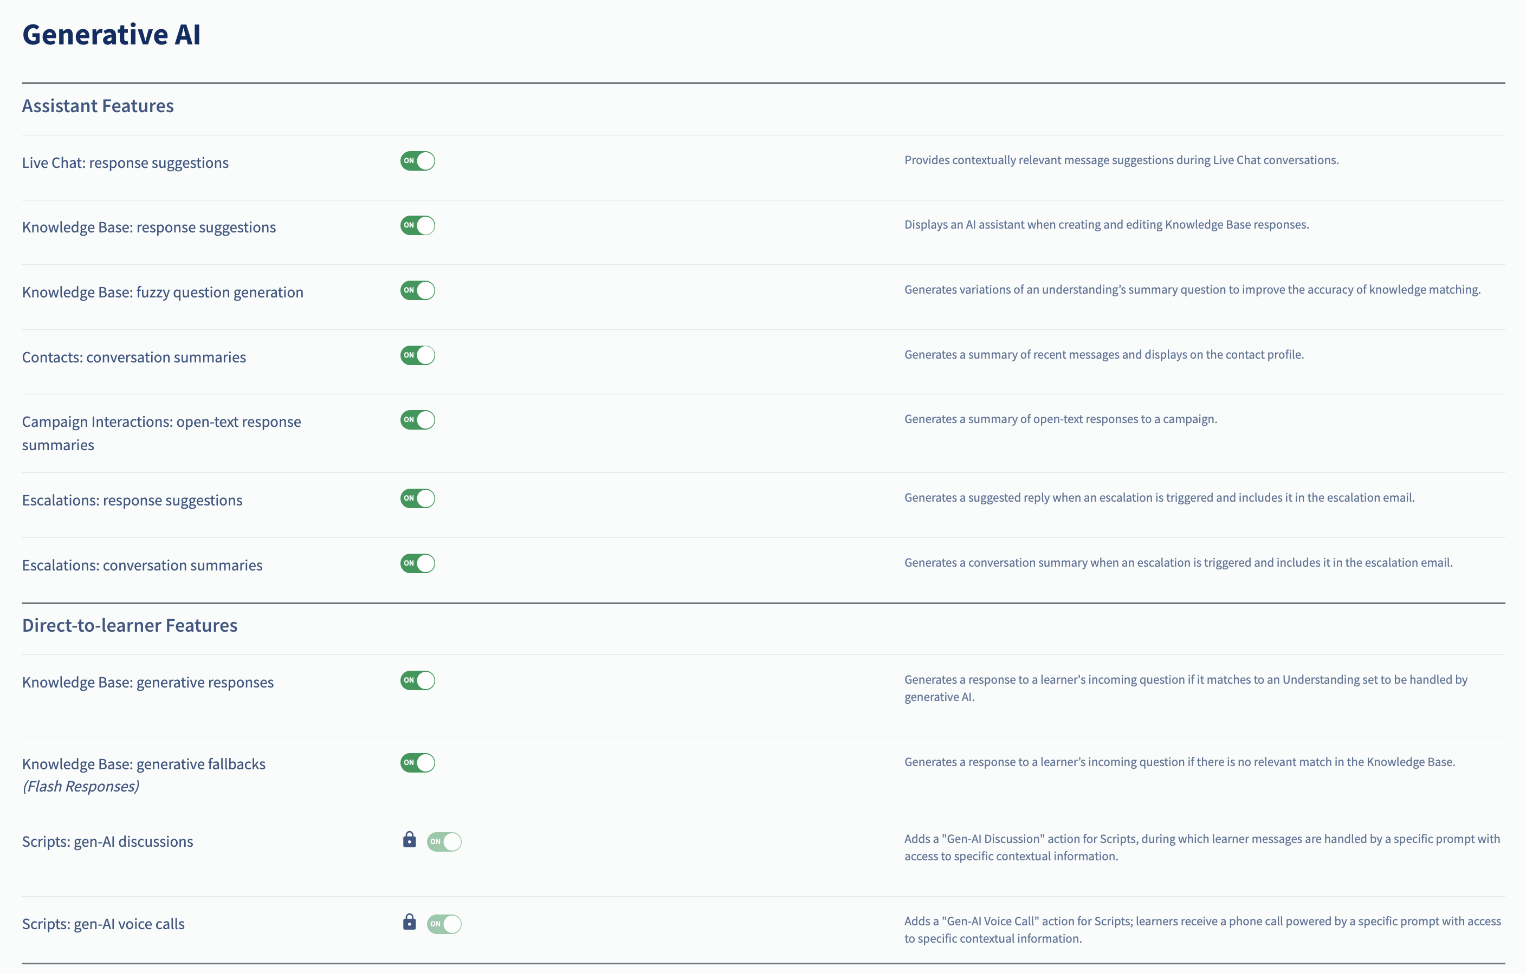The image size is (1526, 973).
Task: Turn off fuzzy question generation toggle
Action: [418, 290]
